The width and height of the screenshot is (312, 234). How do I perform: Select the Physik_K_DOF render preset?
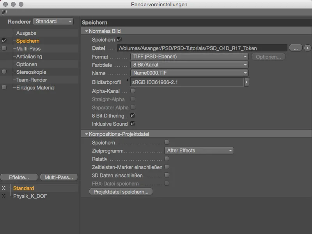click(x=30, y=196)
